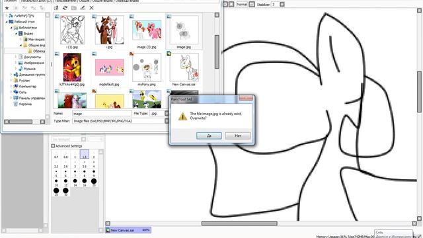Click the canvas horizontal scrollbar thumb
Screen dimensions: 423x238
coord(239,223)
